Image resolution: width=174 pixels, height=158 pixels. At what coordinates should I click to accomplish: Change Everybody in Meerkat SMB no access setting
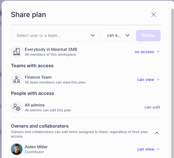point(147,52)
